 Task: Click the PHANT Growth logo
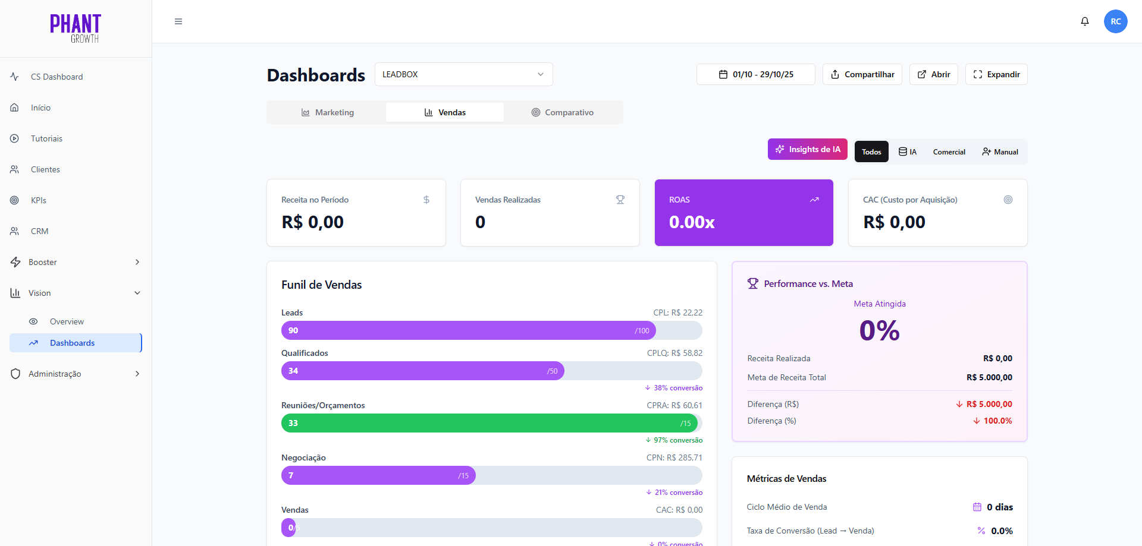point(76,29)
